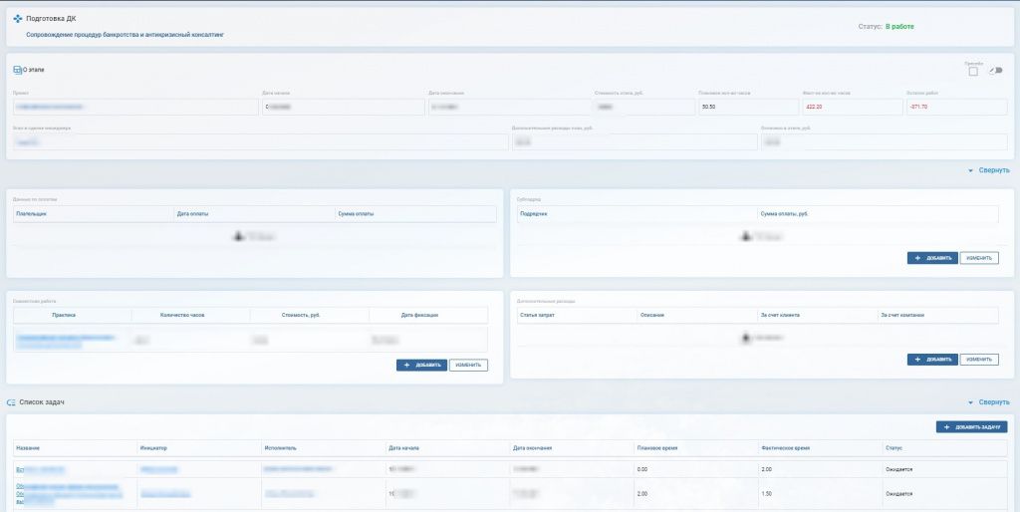Click the Подготовка ДК stage icon
The width and height of the screenshot is (1020, 512).
pos(17,20)
